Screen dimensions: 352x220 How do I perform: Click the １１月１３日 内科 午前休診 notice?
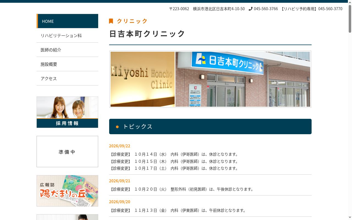pyautogui.click(x=178, y=210)
